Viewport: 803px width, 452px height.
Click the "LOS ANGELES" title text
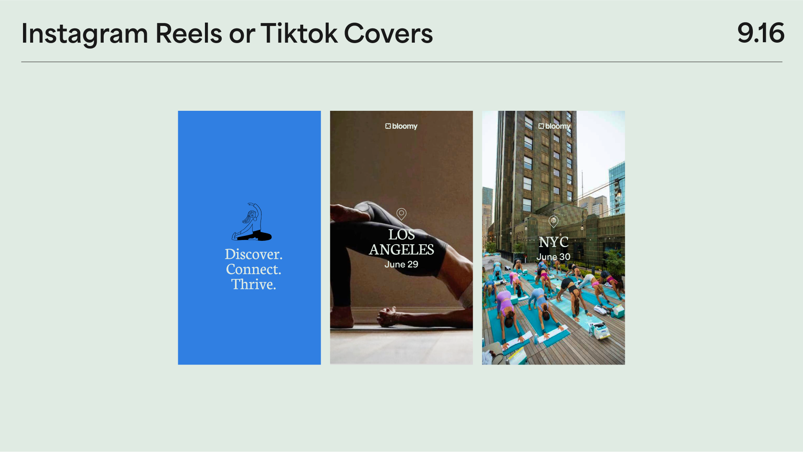[401, 242]
